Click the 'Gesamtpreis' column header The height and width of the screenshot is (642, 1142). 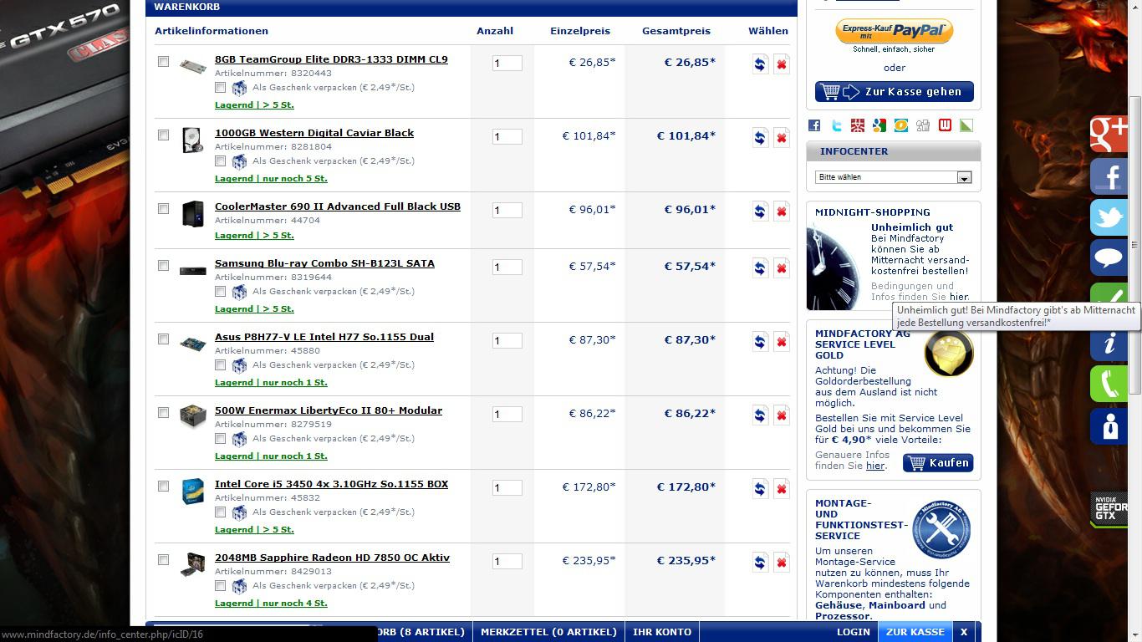(676, 31)
